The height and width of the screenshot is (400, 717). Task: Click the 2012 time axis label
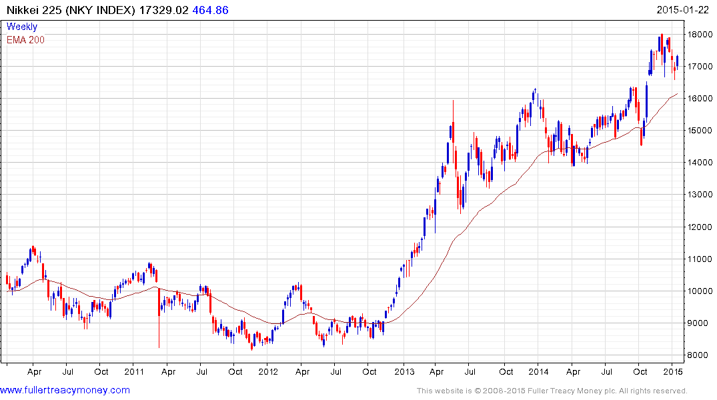pos(268,371)
